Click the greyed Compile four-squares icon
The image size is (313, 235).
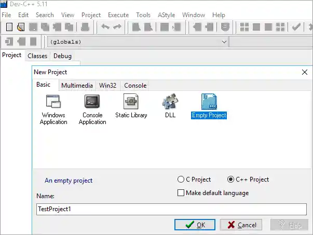pos(244,27)
